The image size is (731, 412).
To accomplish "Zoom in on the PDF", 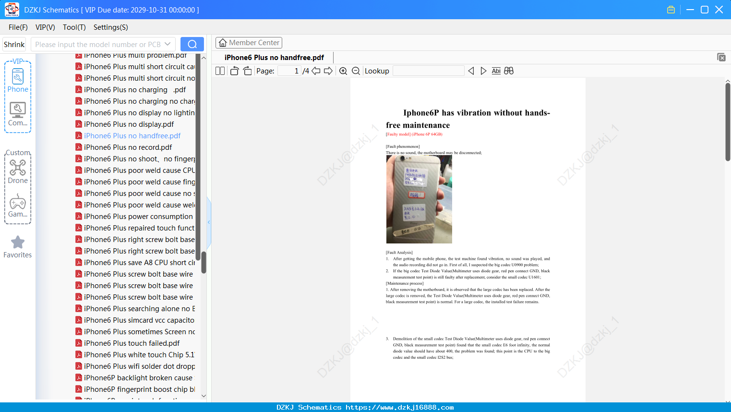I will coord(343,71).
